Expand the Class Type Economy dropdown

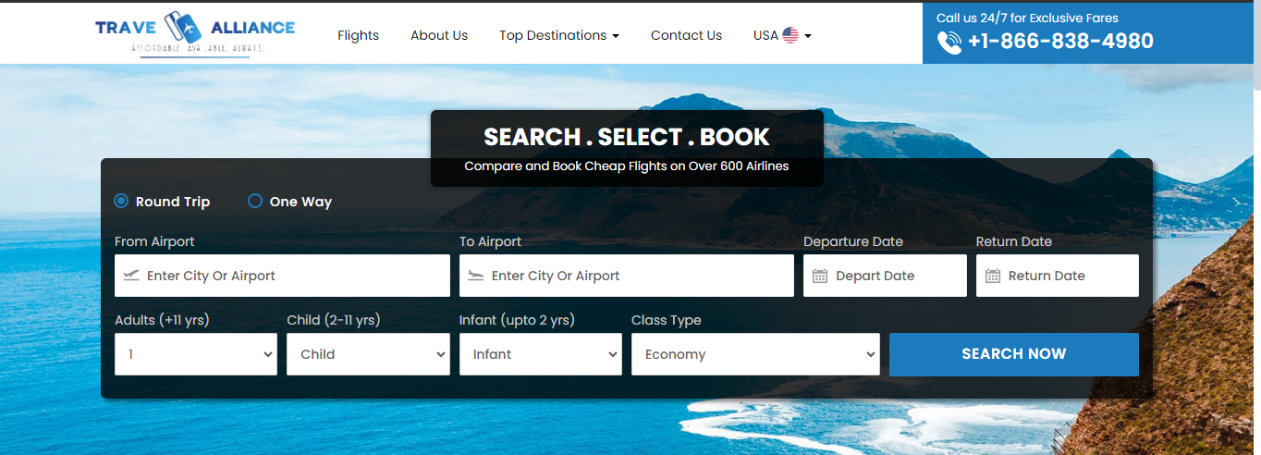pos(755,354)
